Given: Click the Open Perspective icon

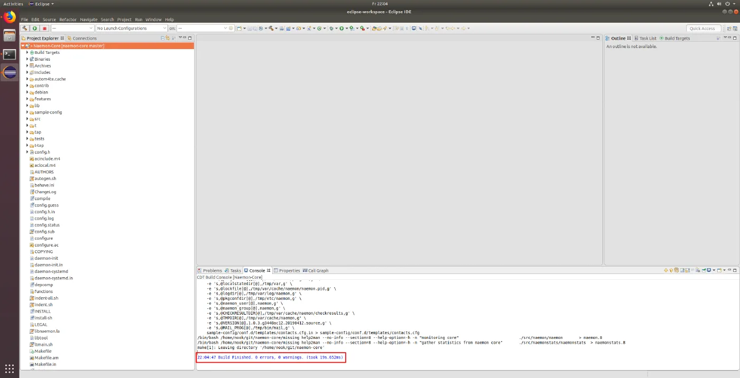Looking at the screenshot, I should 728,29.
